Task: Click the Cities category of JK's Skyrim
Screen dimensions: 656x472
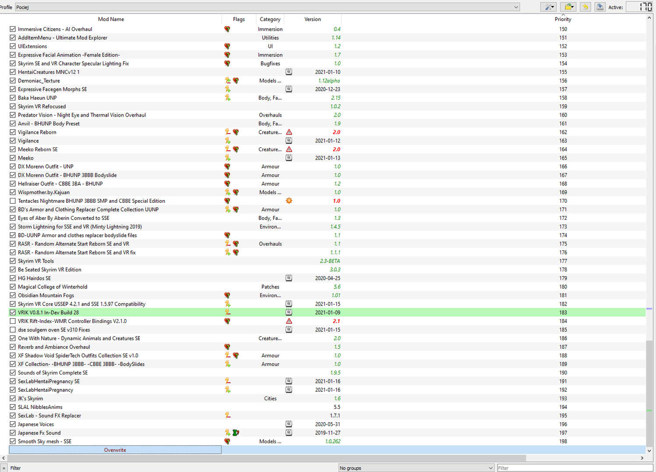Action: pos(270,399)
